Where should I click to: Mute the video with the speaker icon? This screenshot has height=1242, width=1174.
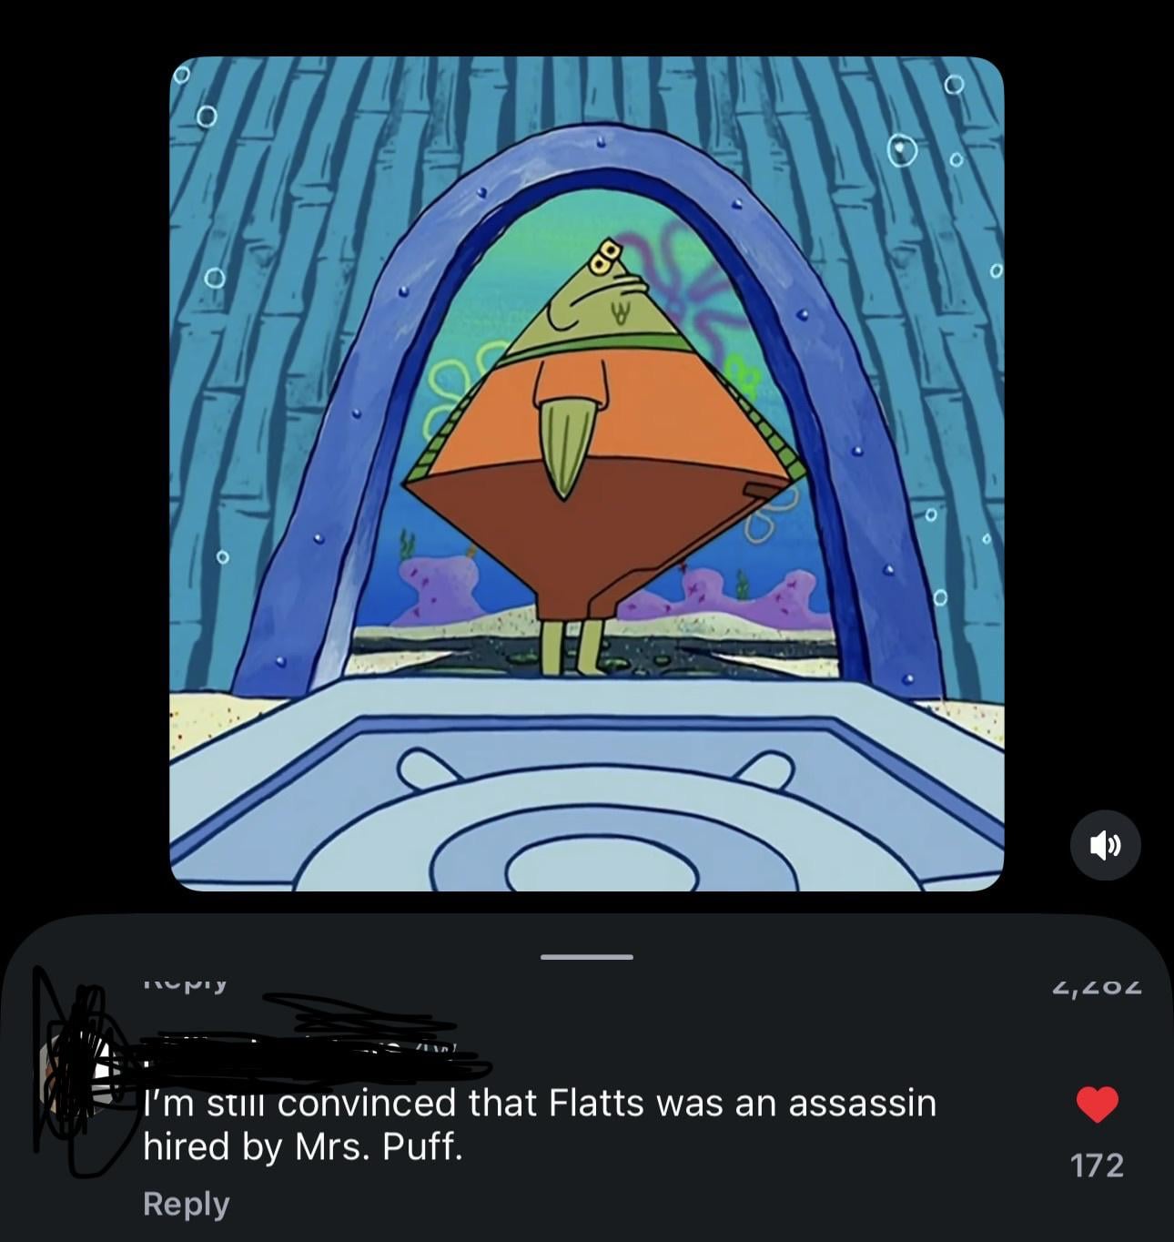point(1105,845)
